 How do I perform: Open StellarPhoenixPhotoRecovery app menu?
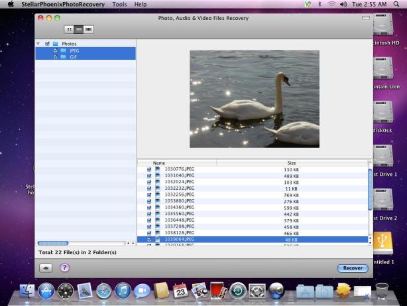(x=63, y=5)
